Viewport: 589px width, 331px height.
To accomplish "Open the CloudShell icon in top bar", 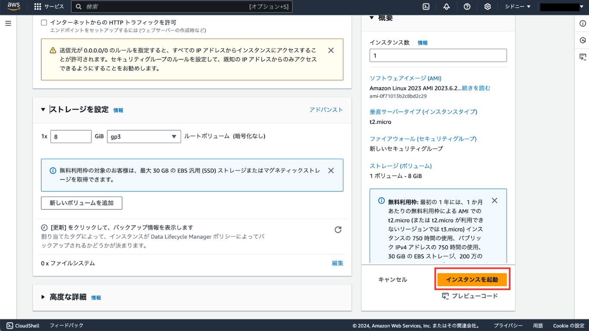I will point(426,6).
